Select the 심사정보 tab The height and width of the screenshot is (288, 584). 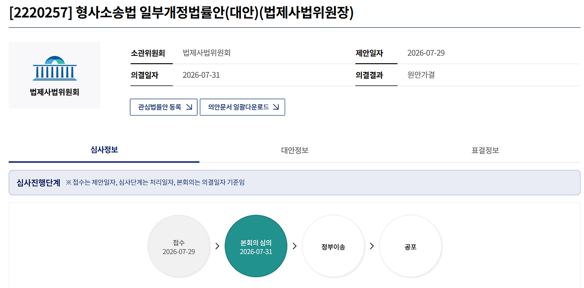point(104,150)
